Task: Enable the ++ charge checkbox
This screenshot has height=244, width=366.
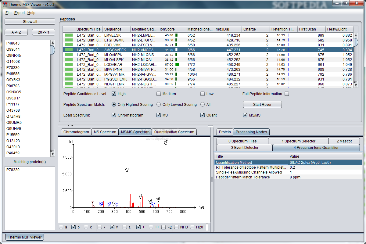Action: coord(151,227)
